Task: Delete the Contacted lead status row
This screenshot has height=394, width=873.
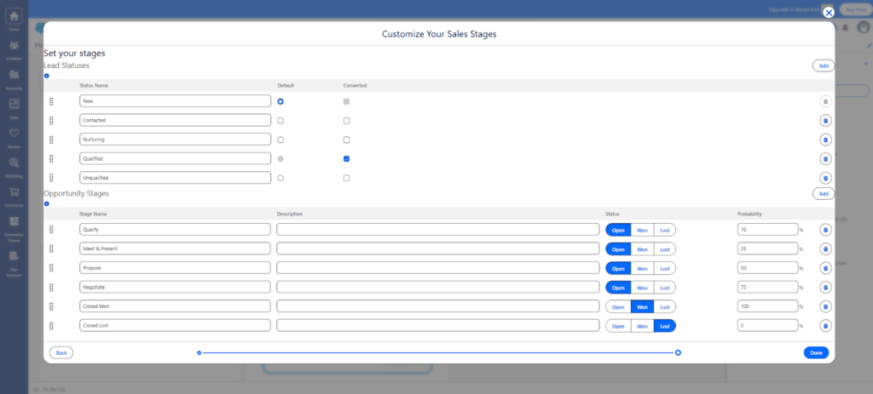Action: [x=824, y=121]
